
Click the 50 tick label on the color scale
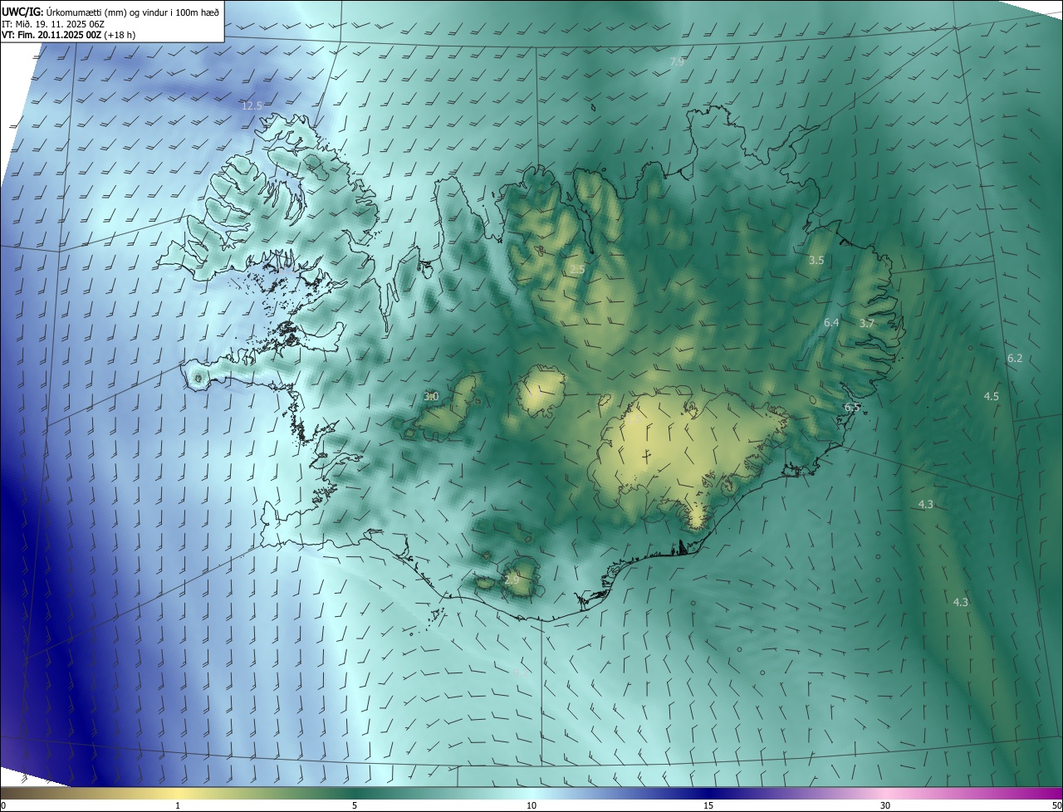coord(1056,805)
